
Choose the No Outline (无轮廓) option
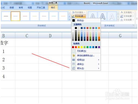coord(82,51)
